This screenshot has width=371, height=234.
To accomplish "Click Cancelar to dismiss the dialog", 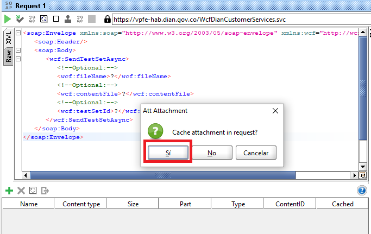I will pyautogui.click(x=256, y=153).
